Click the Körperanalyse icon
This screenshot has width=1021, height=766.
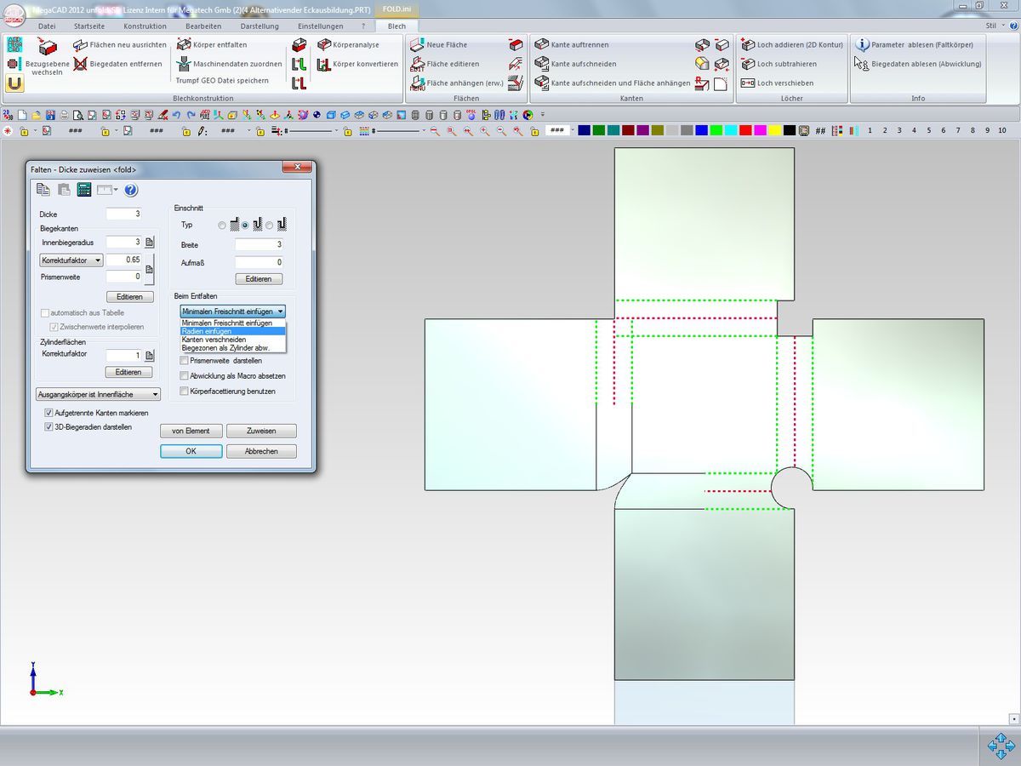324,44
